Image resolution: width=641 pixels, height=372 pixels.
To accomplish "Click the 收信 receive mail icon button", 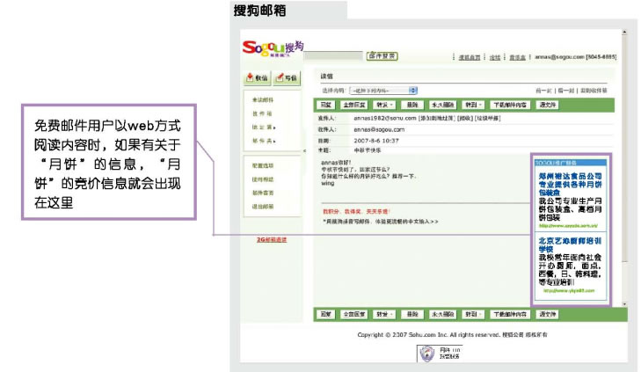I will 257,77.
